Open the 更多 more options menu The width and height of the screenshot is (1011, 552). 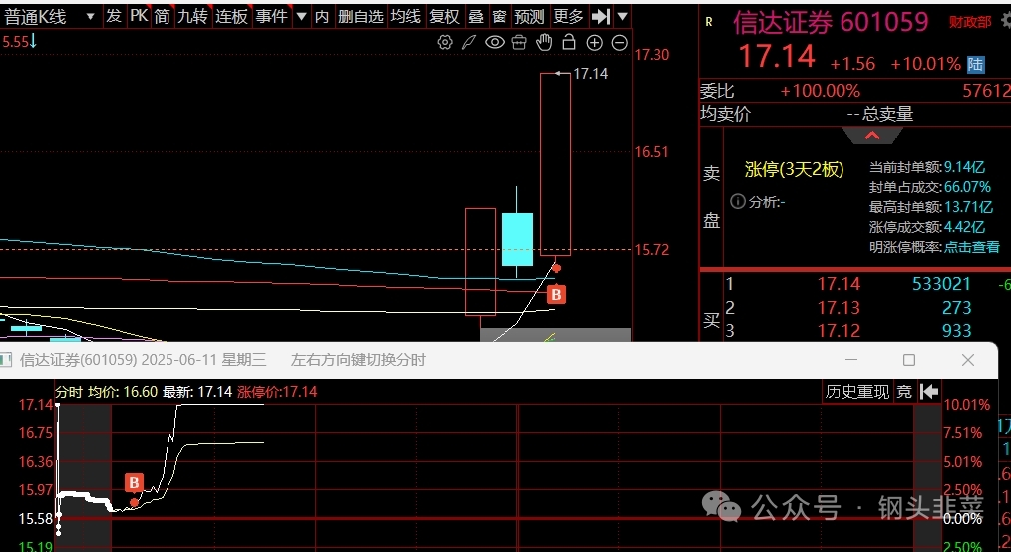point(568,16)
